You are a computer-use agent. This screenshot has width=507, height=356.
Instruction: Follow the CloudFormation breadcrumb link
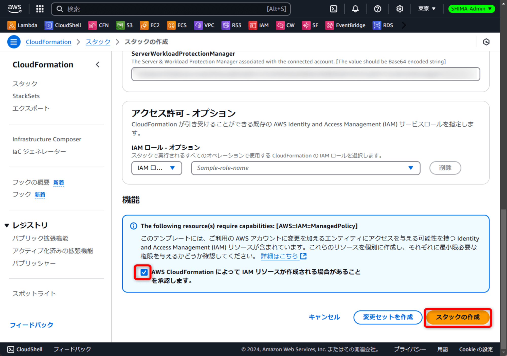pyautogui.click(x=48, y=42)
